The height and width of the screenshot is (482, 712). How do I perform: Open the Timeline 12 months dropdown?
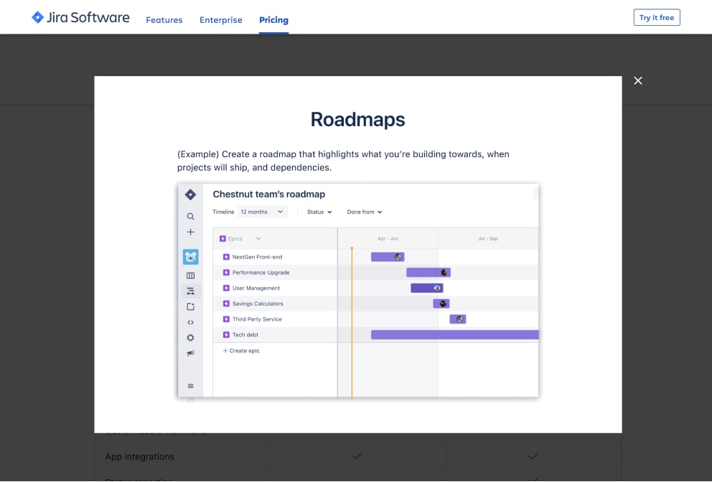pyautogui.click(x=263, y=212)
